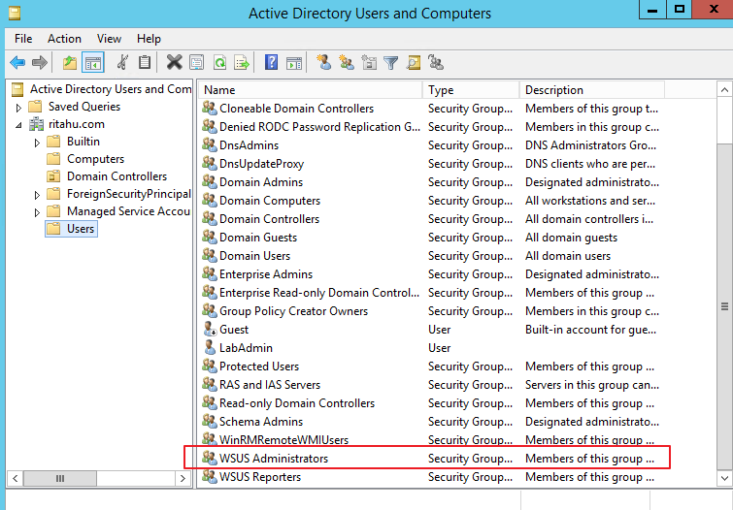Select the Domain Guests group
The image size is (733, 510).
coord(258,238)
